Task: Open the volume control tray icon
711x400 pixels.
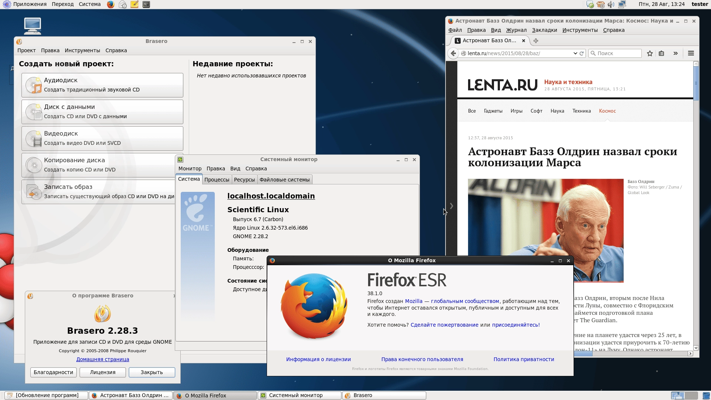Action: click(611, 4)
